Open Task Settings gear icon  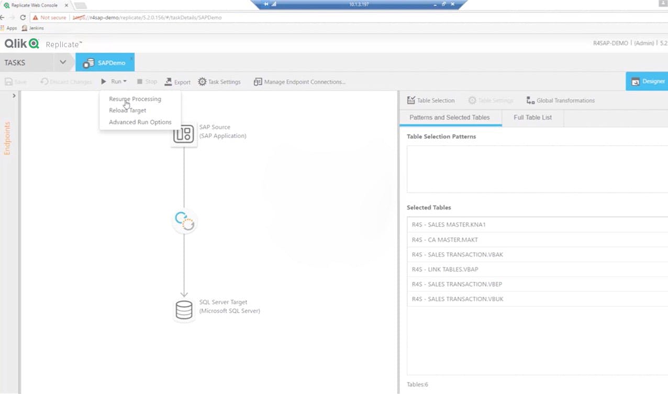[x=202, y=82]
